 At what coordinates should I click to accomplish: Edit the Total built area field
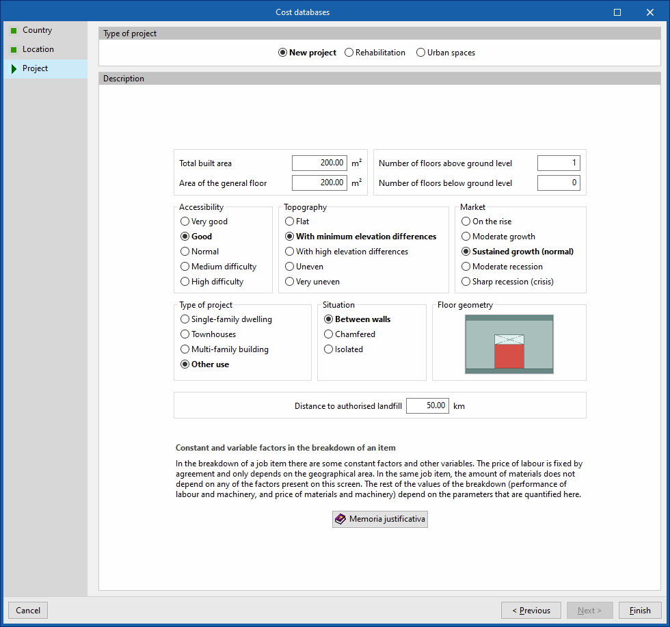click(x=319, y=163)
